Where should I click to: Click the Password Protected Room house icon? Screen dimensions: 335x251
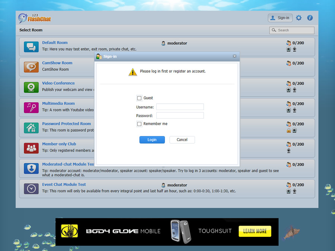coord(31,128)
